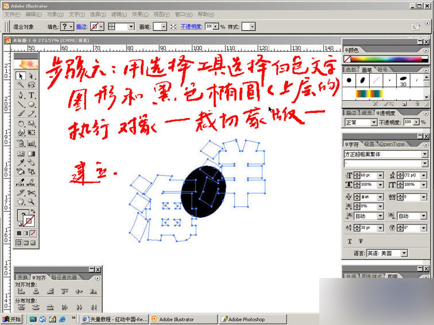Image resolution: width=434 pixels, height=325 pixels.
Task: Select the Zoom magnifier tool
Action: [31, 202]
